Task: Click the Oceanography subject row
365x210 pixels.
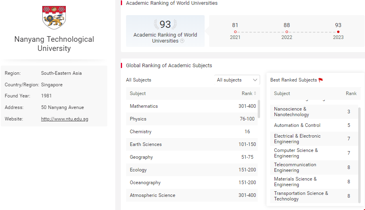Action: point(191,183)
